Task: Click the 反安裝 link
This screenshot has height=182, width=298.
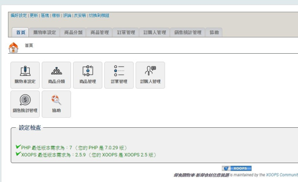Action: pyautogui.click(x=80, y=15)
